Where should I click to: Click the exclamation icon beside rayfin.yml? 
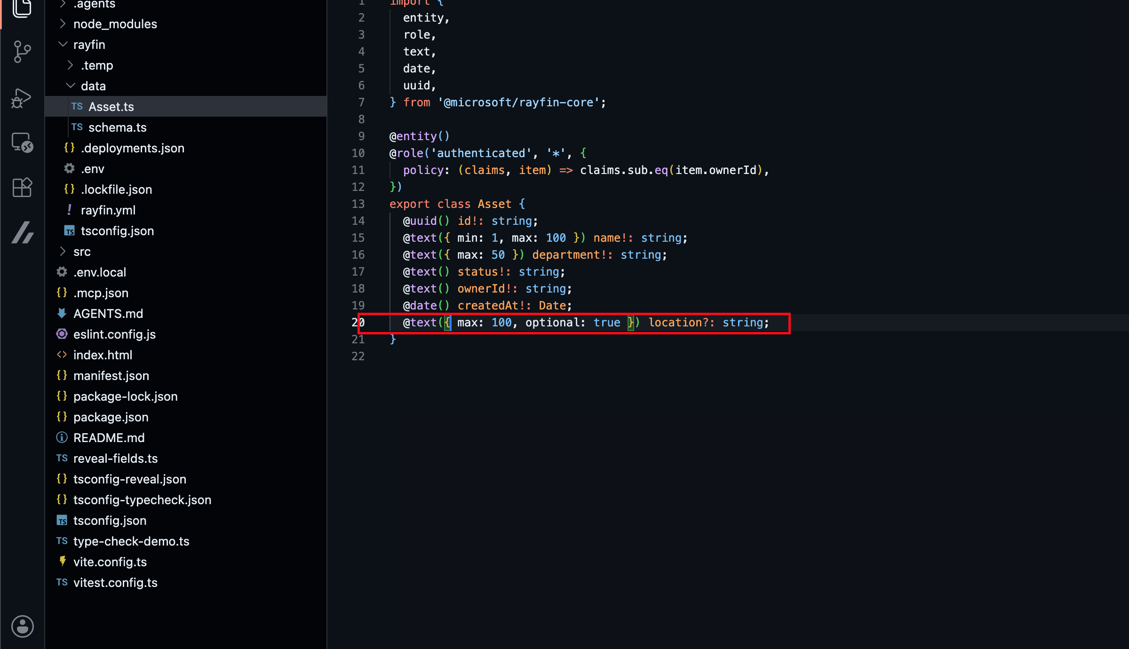(69, 210)
